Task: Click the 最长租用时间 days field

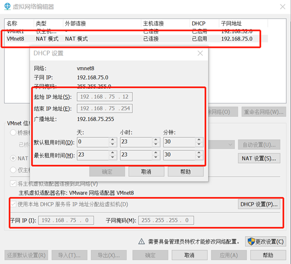Action: coord(93,155)
